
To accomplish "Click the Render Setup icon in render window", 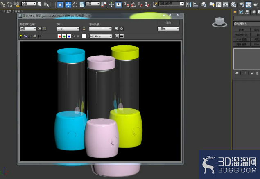I will (x=117, y=29).
